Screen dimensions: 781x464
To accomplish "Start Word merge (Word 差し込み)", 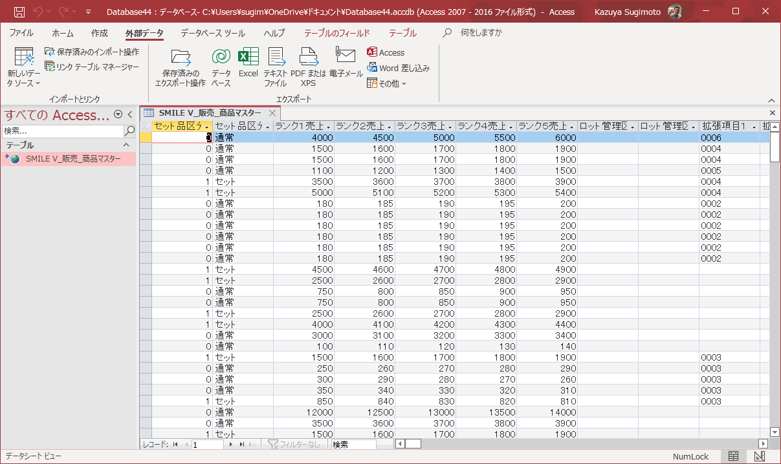I will point(398,68).
